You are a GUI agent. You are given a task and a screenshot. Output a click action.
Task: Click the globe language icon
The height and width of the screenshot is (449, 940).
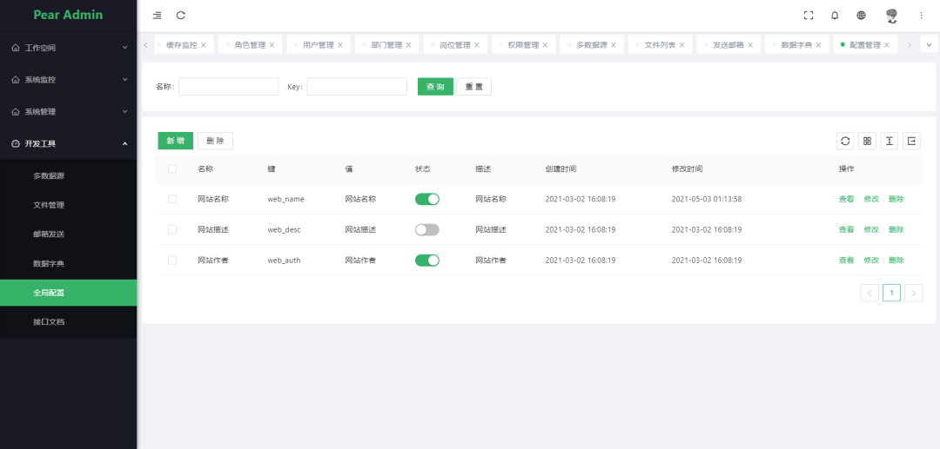861,16
